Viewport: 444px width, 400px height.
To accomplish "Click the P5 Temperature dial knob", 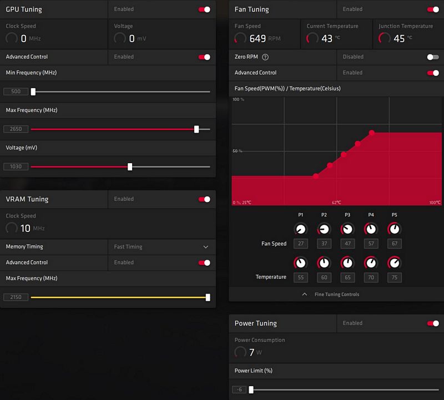I will [x=395, y=263].
